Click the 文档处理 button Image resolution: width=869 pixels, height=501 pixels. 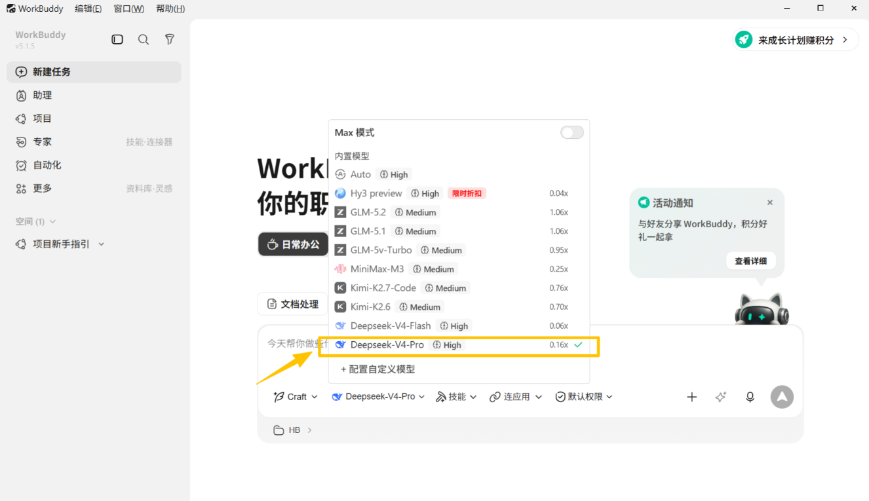click(292, 304)
